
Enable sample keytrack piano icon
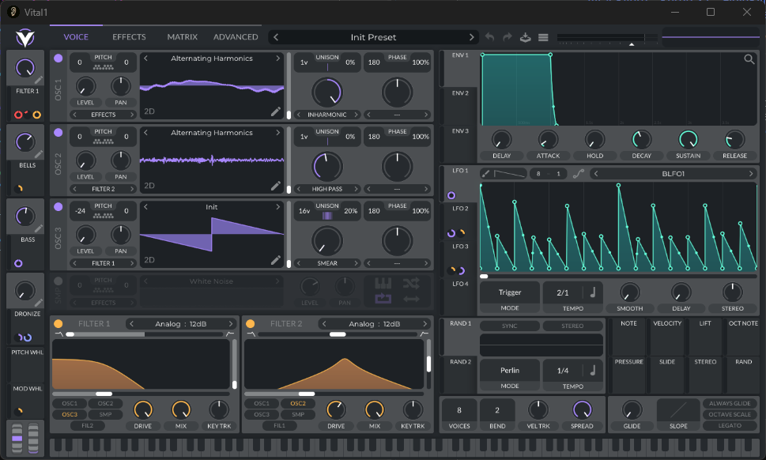click(x=383, y=283)
